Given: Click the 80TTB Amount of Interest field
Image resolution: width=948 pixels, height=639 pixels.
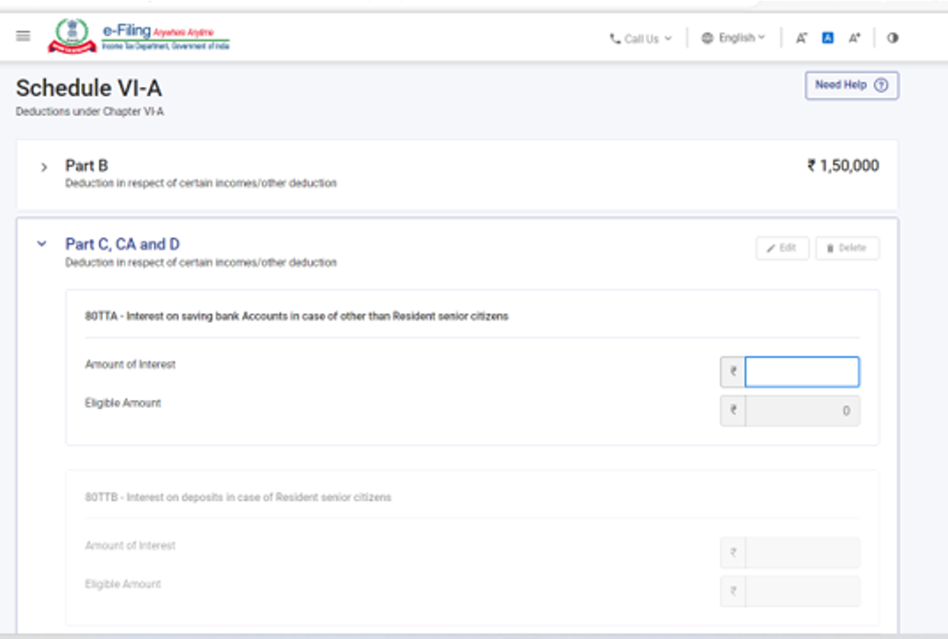Looking at the screenshot, I should coord(801,553).
